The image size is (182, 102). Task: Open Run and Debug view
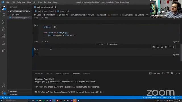(3, 29)
